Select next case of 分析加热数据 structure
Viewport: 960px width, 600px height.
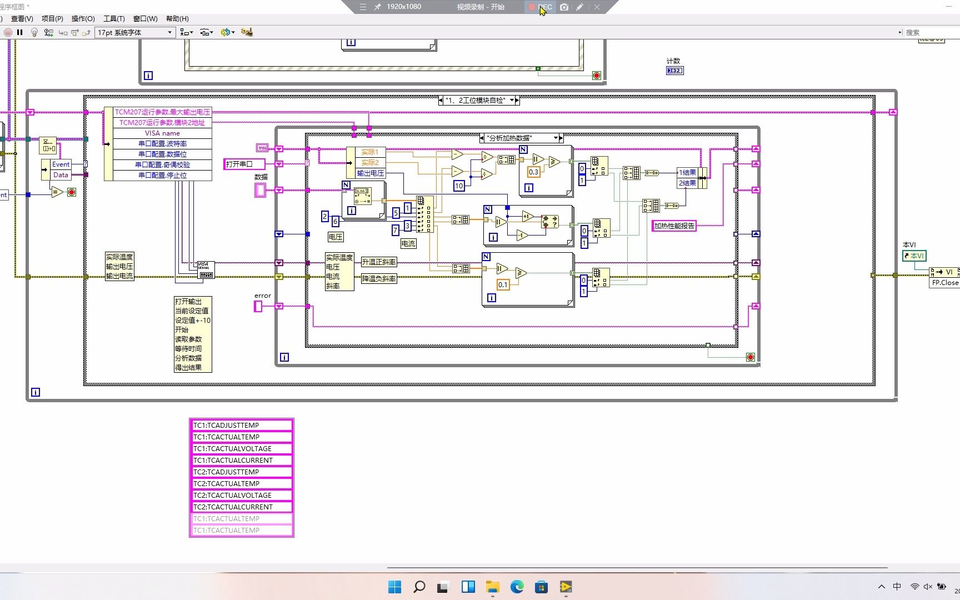point(561,138)
